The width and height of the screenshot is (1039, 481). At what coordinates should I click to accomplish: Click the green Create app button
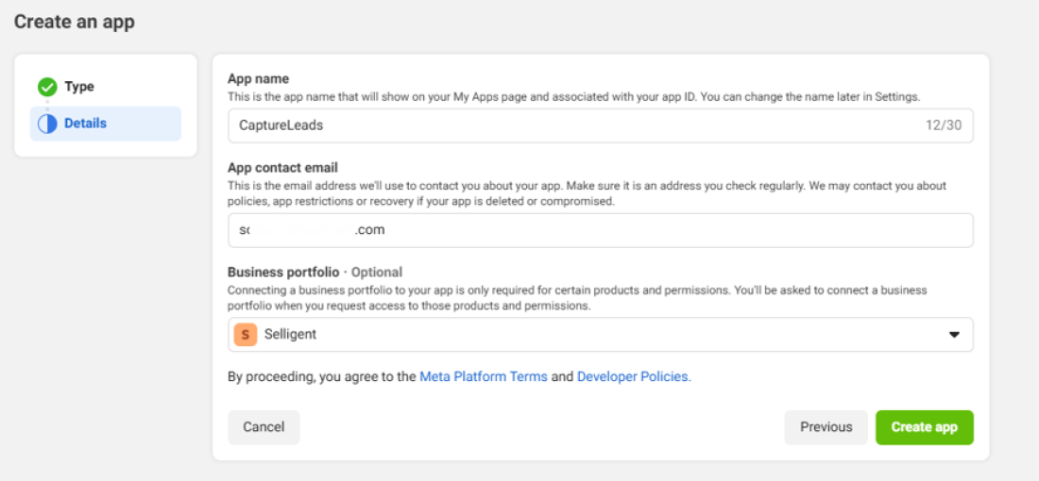click(924, 427)
